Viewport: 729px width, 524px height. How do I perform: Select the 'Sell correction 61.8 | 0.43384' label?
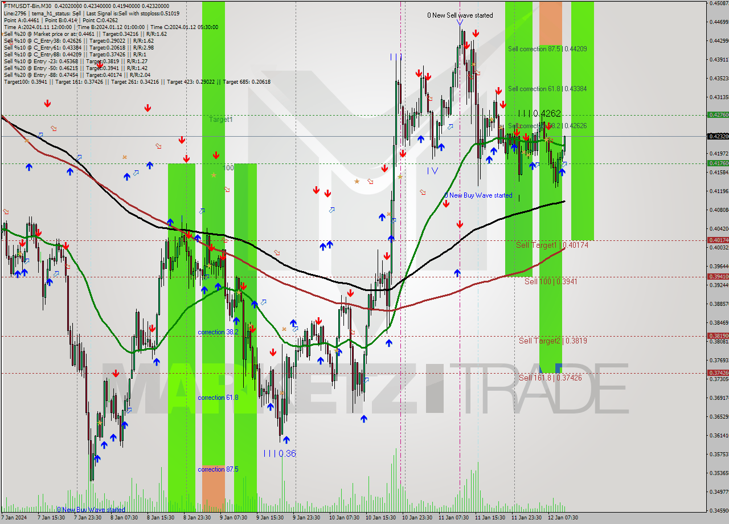click(547, 89)
